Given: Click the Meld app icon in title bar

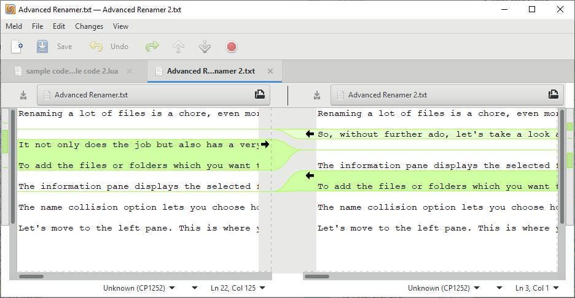Looking at the screenshot, I should click(x=10, y=10).
